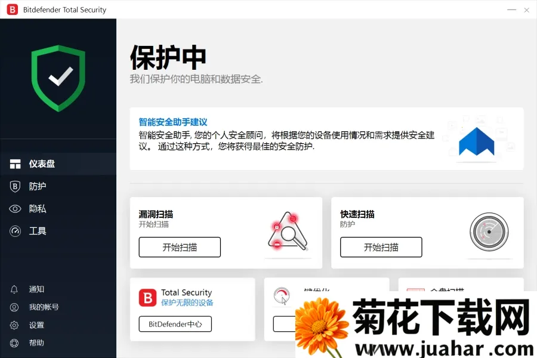Click the vulnerability scan magnifier illustration
The image size is (537, 358).
click(x=287, y=232)
